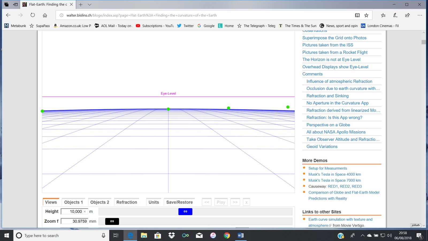Open reading view in the address bar
Viewport: 428px width, 241px height.
(x=357, y=15)
